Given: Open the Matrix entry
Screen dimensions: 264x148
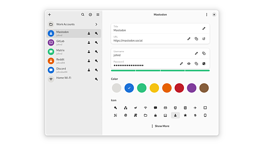Looking at the screenshot, I should coord(67,52).
